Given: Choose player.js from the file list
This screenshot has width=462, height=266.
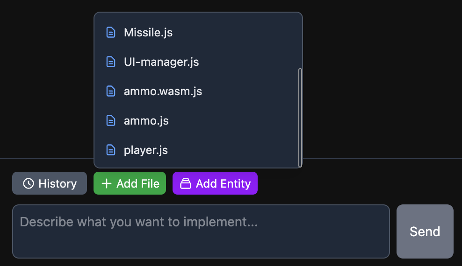Looking at the screenshot, I should click(x=145, y=150).
